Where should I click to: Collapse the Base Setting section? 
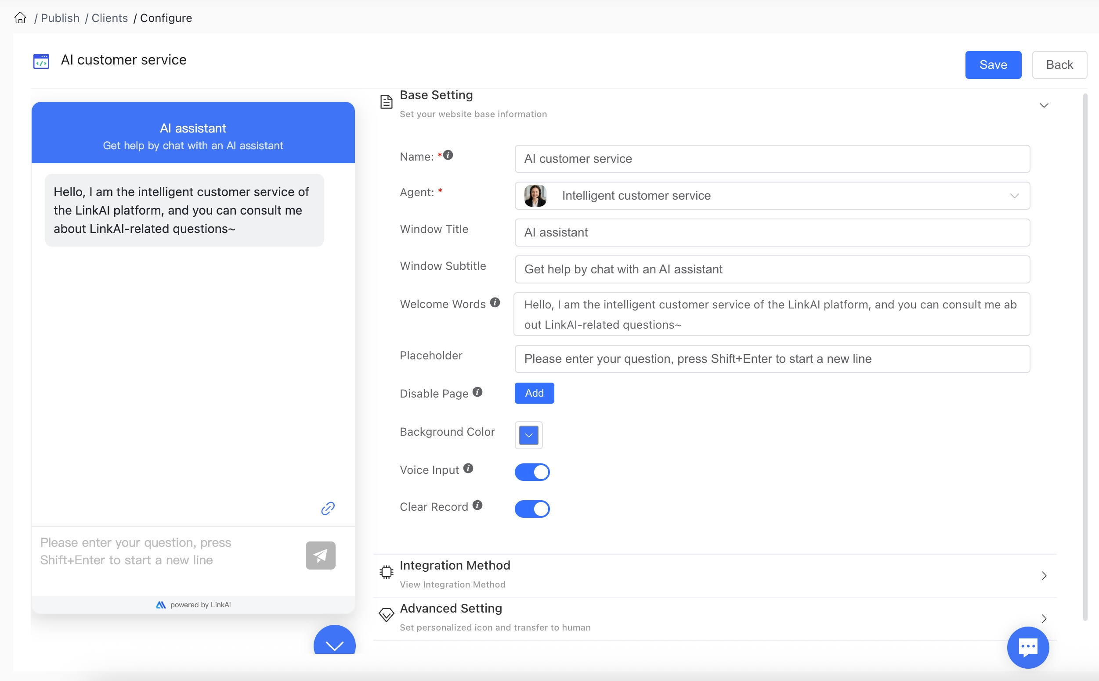(1044, 105)
